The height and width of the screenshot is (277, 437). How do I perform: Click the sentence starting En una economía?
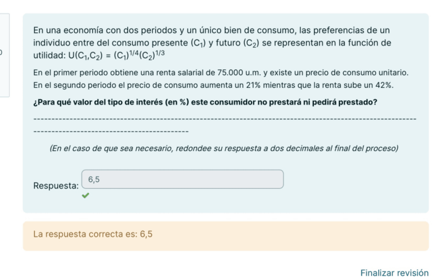click(155, 30)
